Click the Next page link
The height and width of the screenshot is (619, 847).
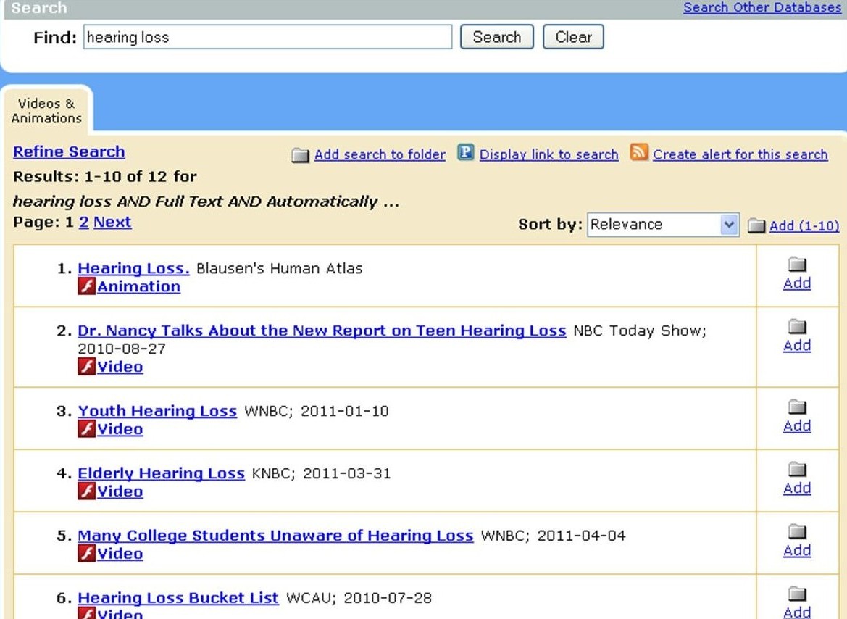coord(112,223)
